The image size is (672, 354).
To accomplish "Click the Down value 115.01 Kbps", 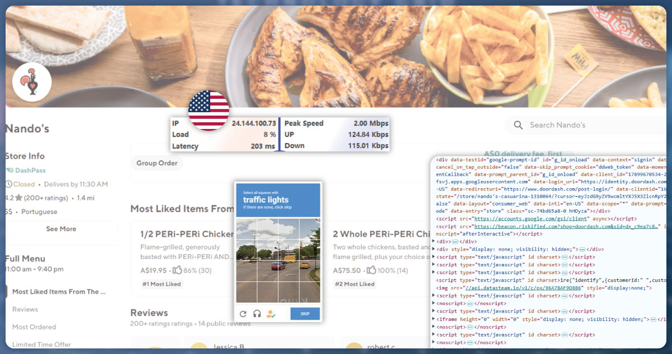I will point(368,146).
